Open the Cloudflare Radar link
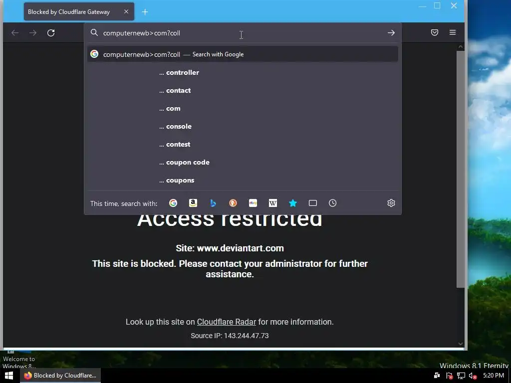 point(227,322)
